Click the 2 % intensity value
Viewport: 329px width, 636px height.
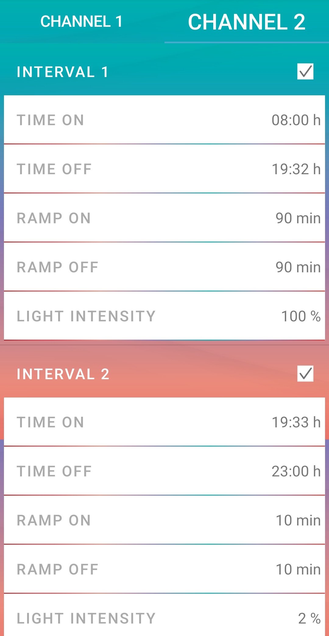coord(309,618)
